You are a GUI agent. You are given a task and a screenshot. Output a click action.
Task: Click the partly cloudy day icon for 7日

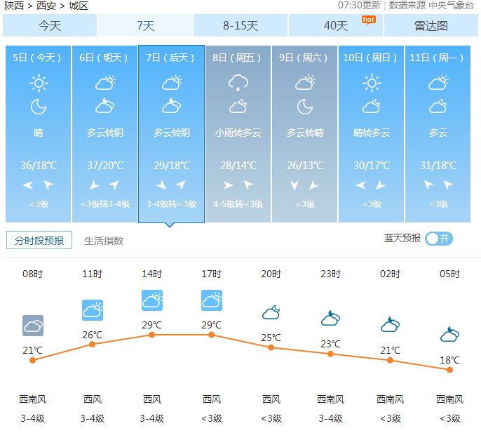172,83
